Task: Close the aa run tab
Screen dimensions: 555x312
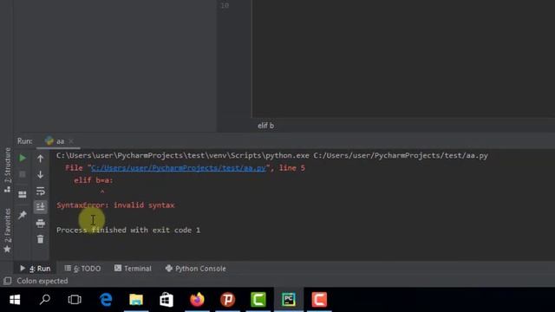Action: click(71, 141)
